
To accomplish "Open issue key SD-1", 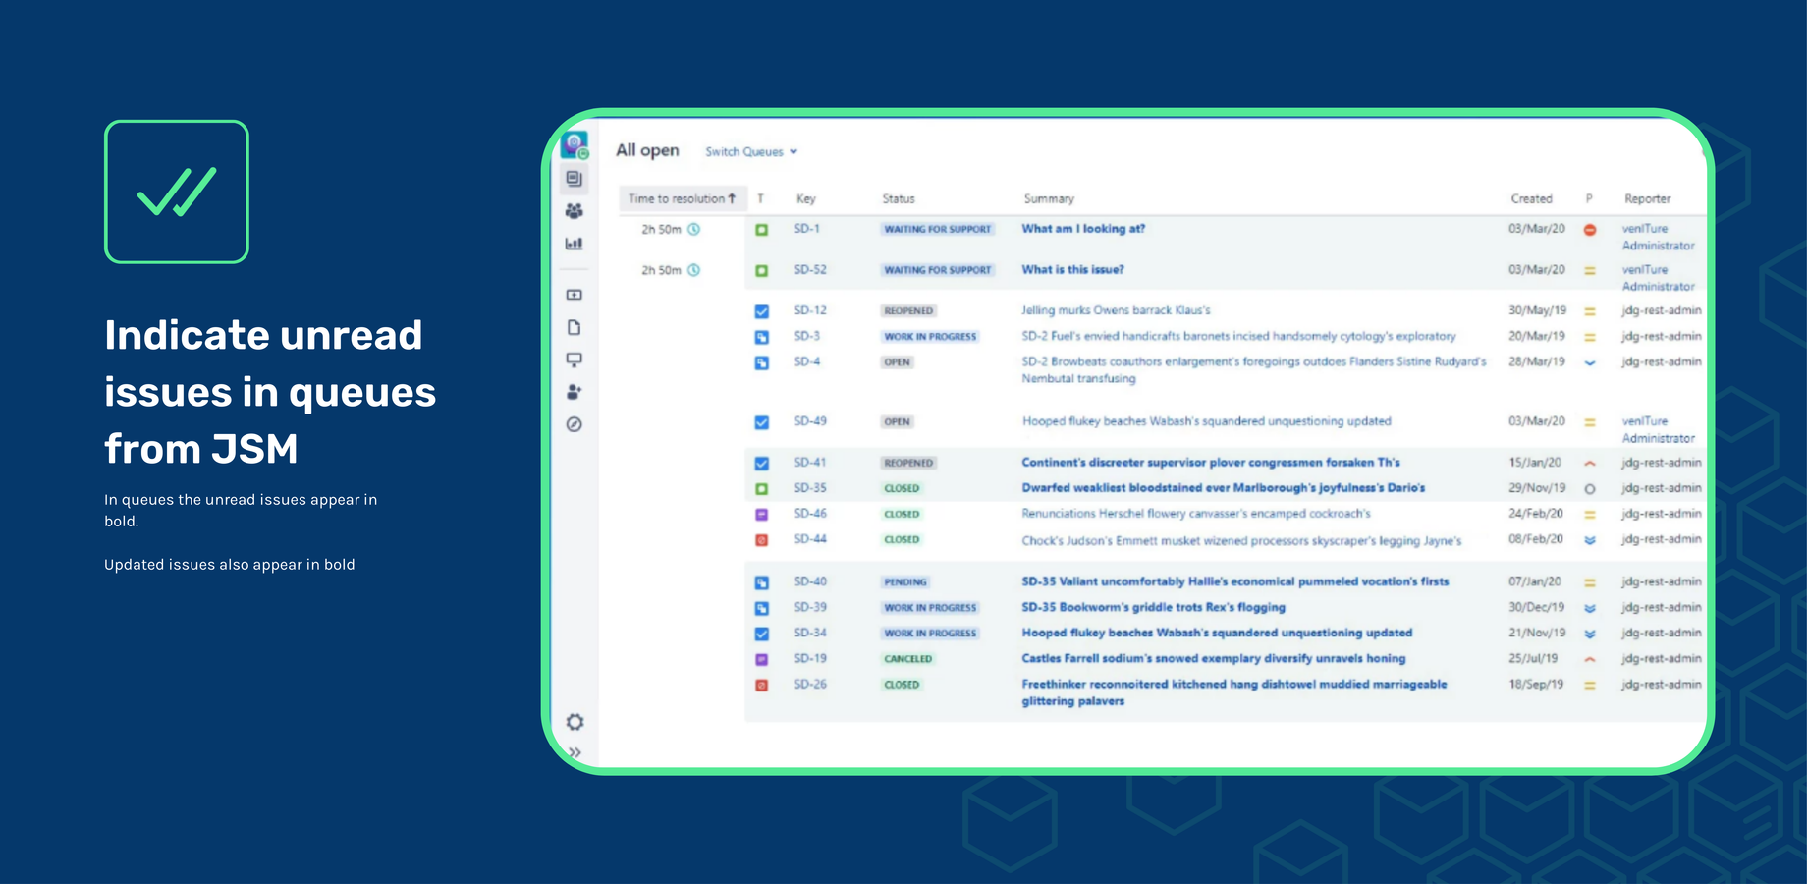I will (x=807, y=229).
